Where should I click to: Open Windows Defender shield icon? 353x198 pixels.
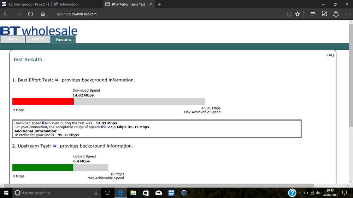tap(171, 193)
